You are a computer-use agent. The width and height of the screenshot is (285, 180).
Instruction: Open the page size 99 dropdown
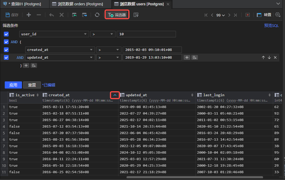220,15
